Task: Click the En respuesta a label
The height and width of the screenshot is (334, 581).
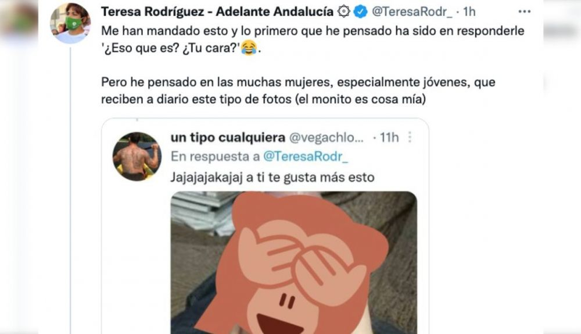Action: (216, 157)
